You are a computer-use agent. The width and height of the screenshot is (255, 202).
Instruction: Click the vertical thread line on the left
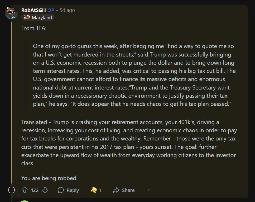point(12,106)
